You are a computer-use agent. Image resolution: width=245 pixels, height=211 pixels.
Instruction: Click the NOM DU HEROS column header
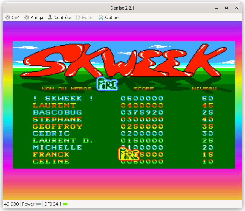[66, 89]
